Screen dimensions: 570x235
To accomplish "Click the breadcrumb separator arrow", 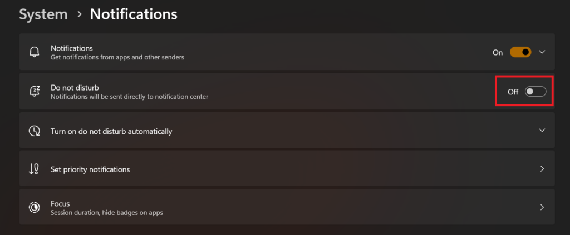I will [78, 15].
